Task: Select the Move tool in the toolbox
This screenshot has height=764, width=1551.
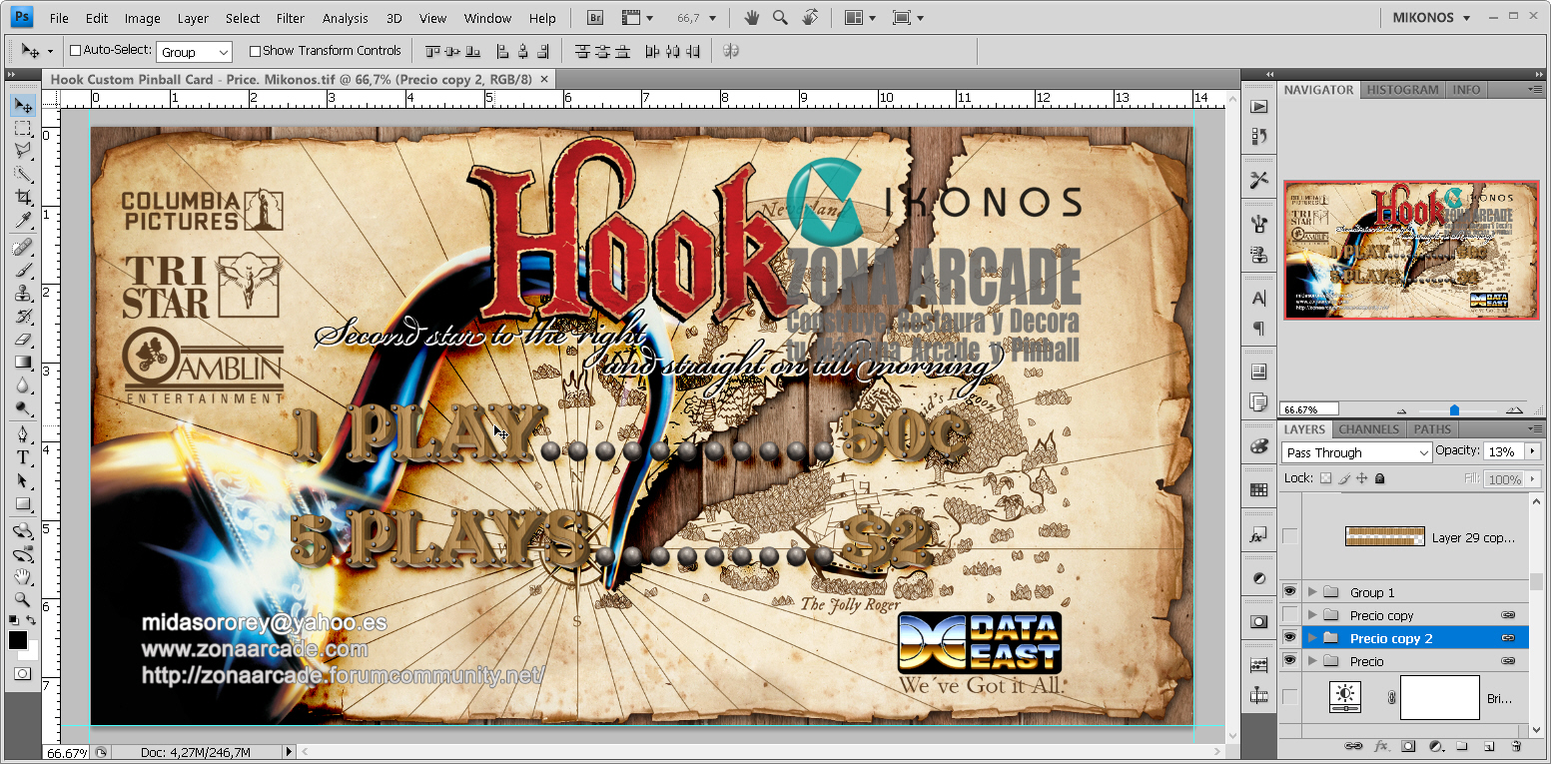Action: pyautogui.click(x=21, y=104)
